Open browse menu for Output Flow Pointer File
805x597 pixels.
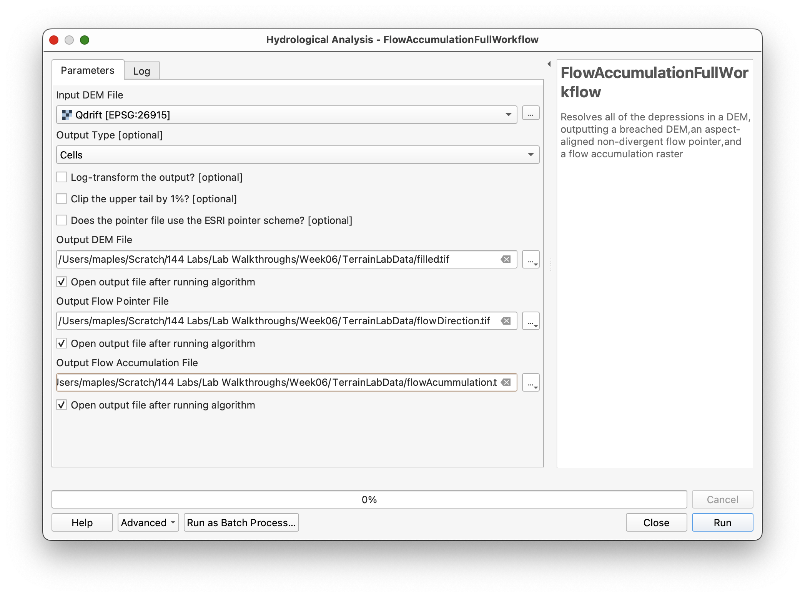tap(531, 321)
